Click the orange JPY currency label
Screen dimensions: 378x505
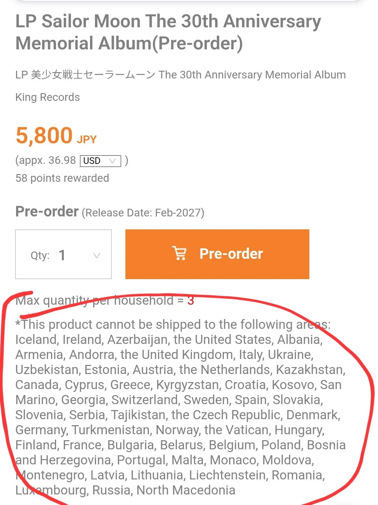coord(87,139)
